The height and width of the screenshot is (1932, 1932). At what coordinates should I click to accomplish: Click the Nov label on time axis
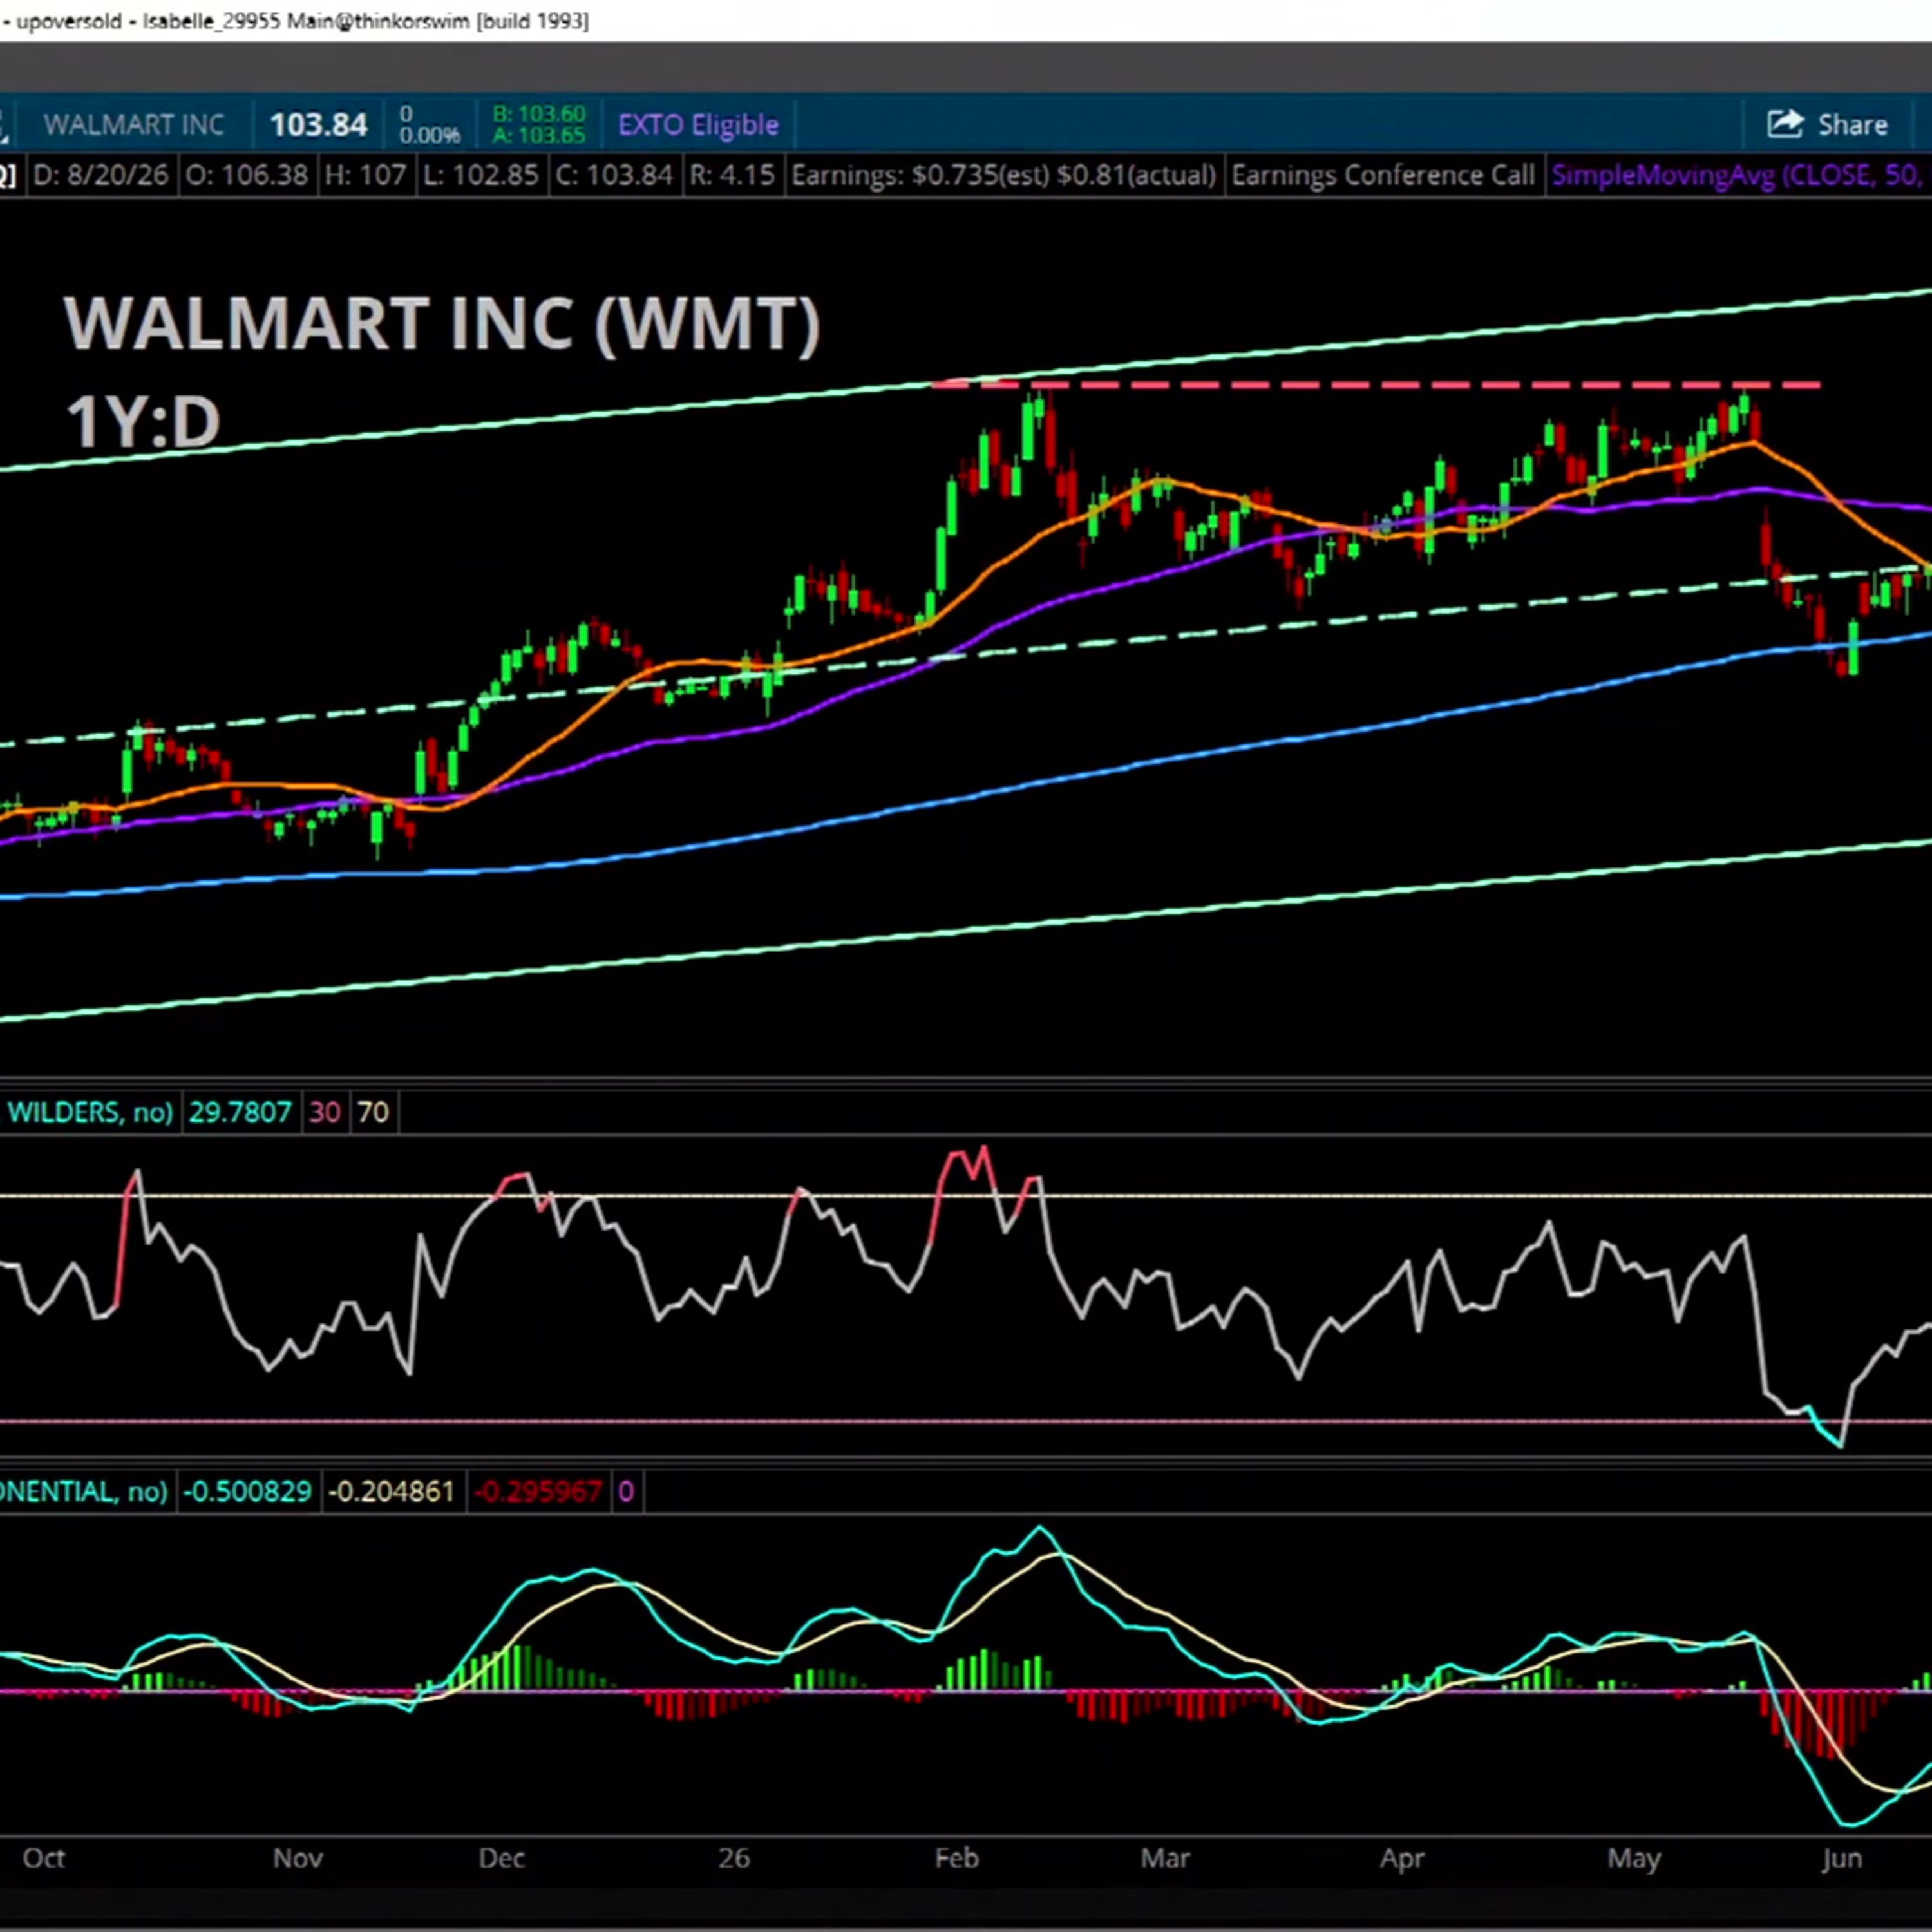[297, 1858]
